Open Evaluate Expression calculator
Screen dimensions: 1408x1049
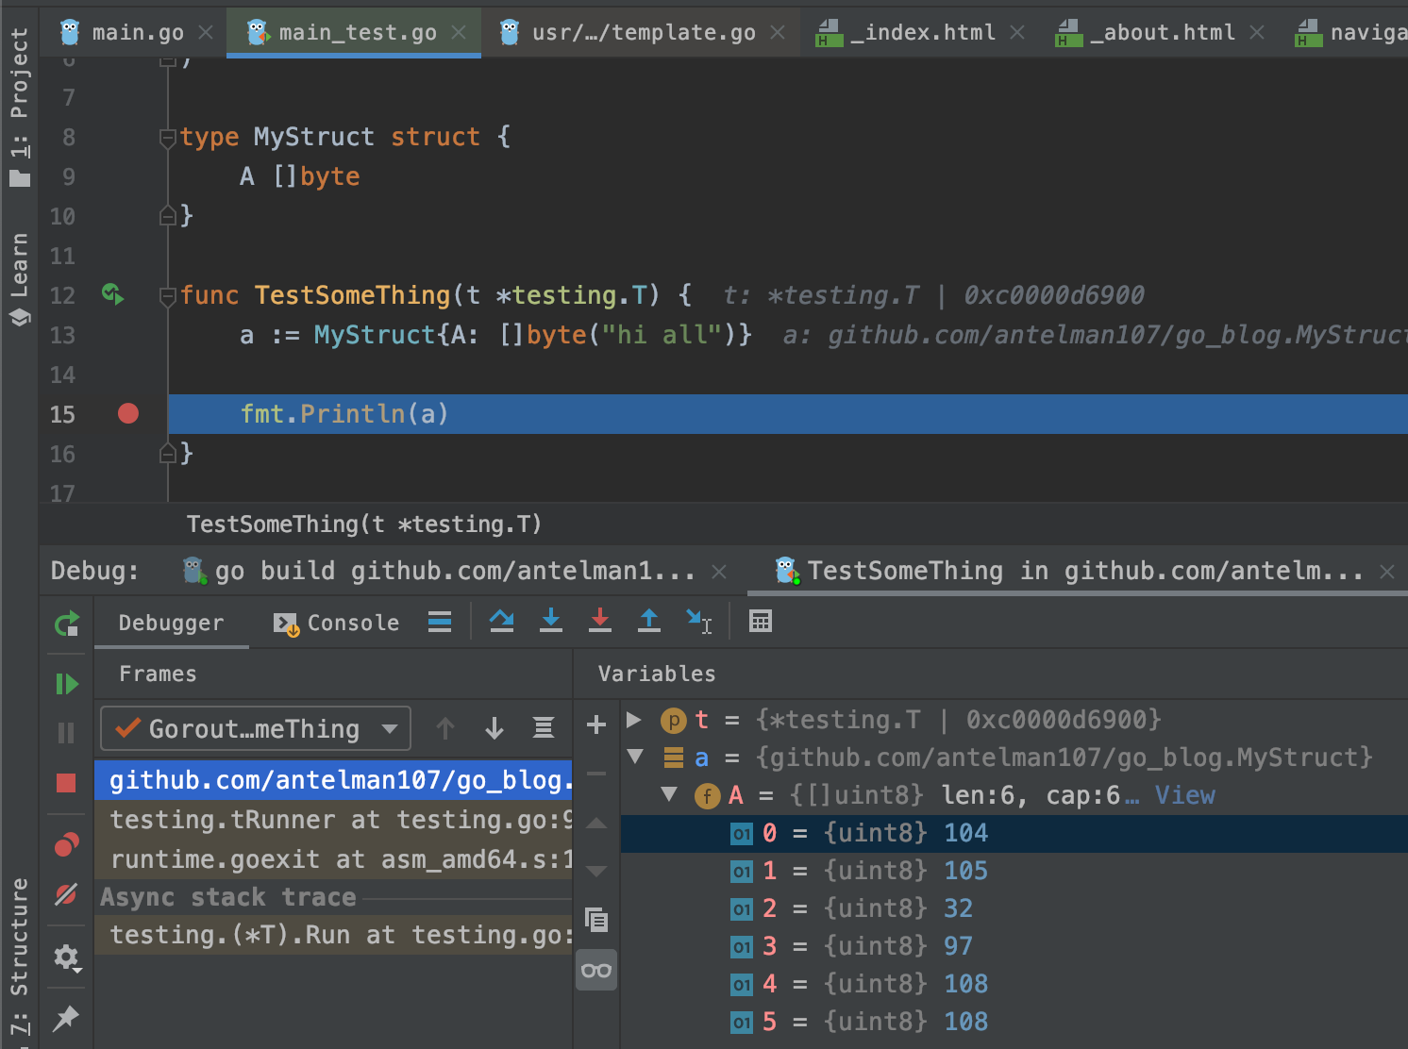(761, 621)
